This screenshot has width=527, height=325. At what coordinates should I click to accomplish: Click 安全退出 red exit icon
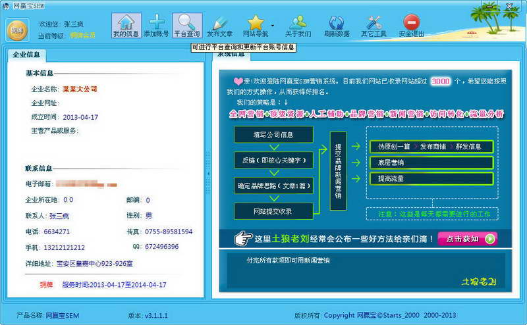pos(411,26)
